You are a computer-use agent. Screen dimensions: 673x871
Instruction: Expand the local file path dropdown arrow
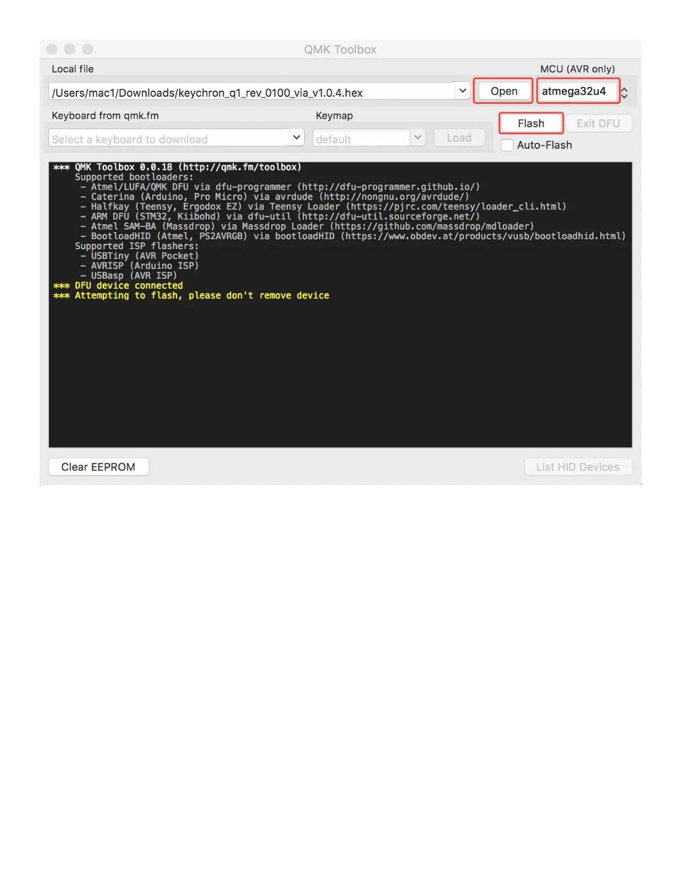(462, 91)
